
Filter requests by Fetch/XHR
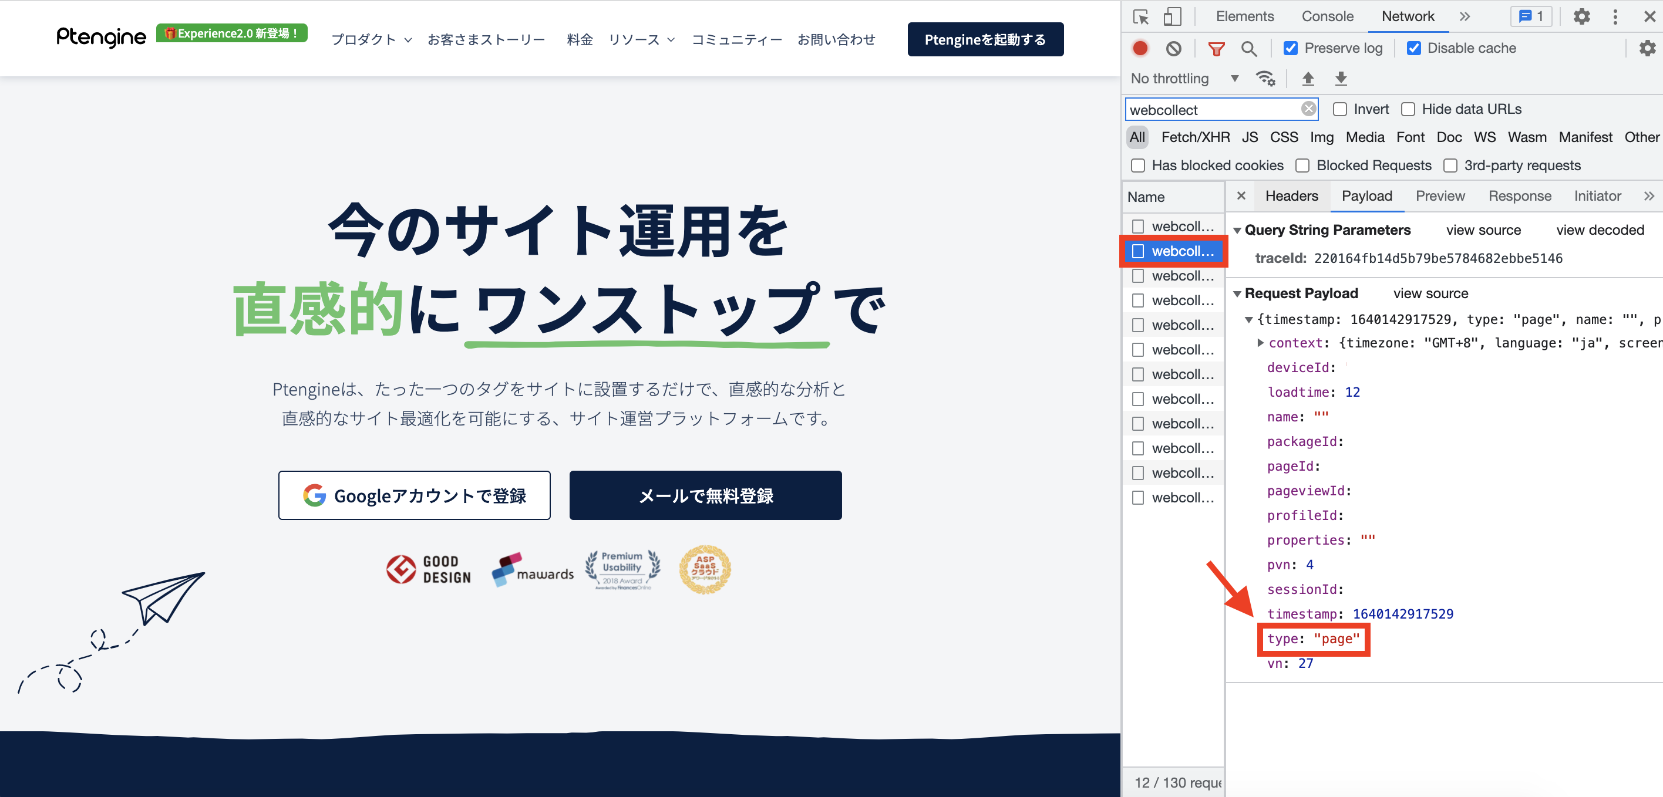1195,137
